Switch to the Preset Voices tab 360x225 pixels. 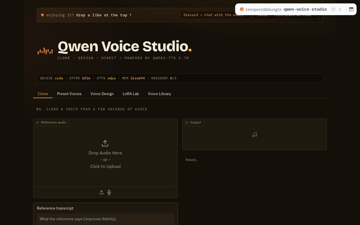[x=69, y=94]
